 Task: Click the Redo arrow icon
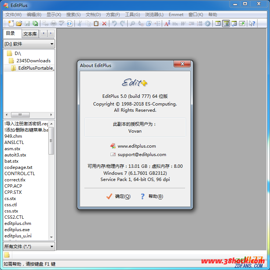[x=123, y=23]
